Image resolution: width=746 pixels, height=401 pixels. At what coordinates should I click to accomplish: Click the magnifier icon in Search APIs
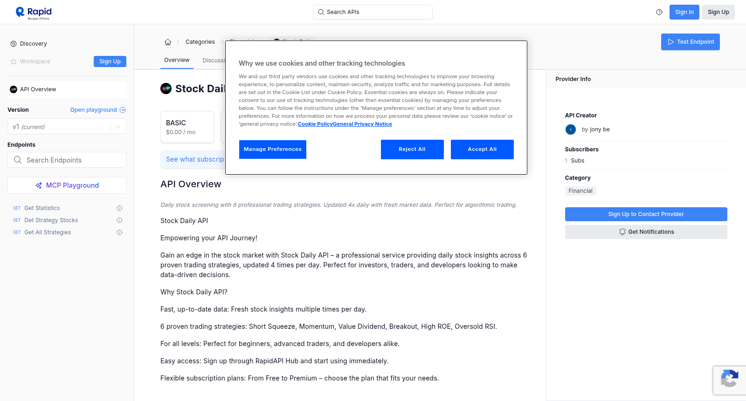[321, 12]
